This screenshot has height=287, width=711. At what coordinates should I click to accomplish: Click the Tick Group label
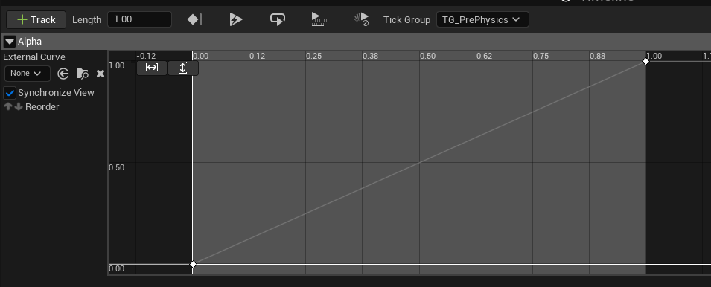[x=406, y=19]
